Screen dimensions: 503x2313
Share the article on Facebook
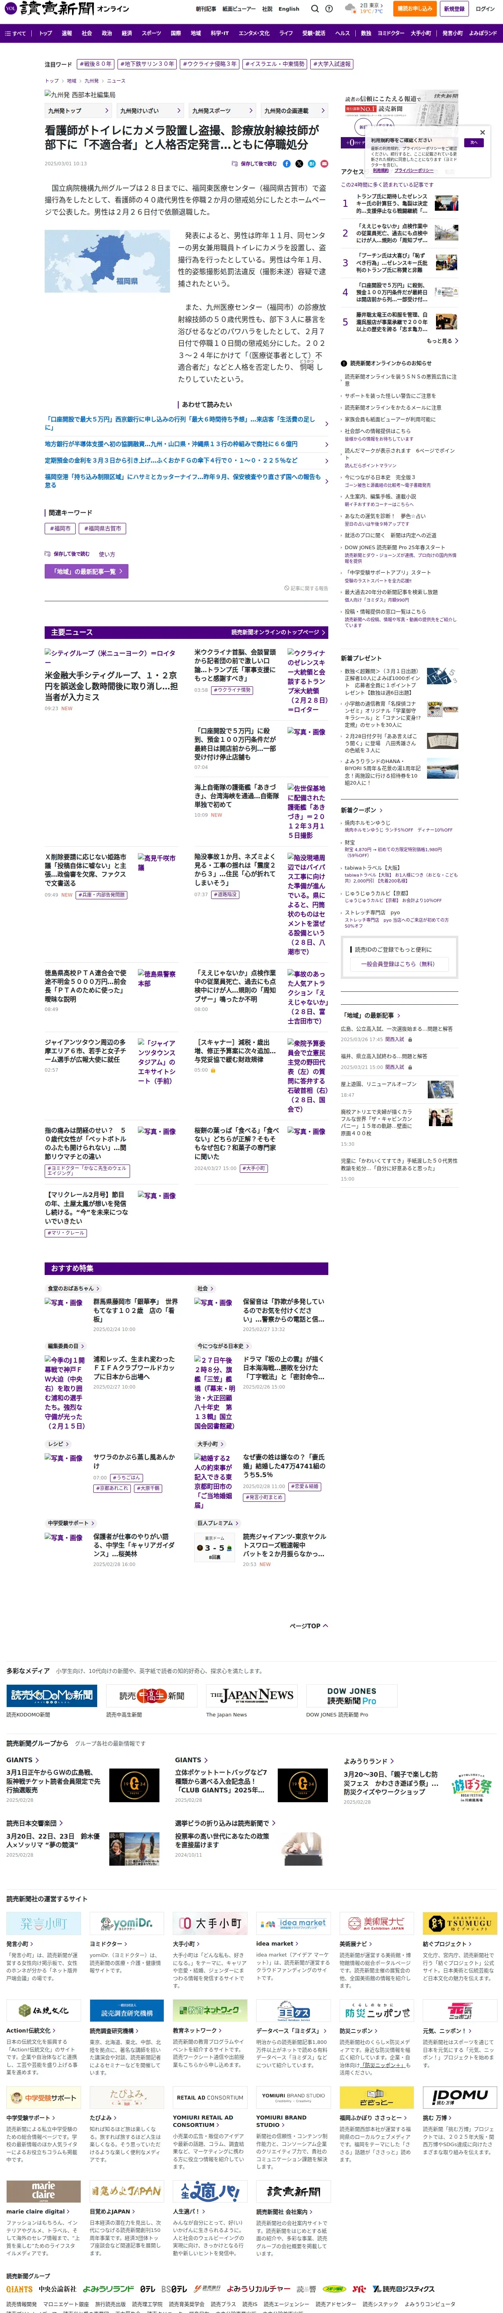286,163
